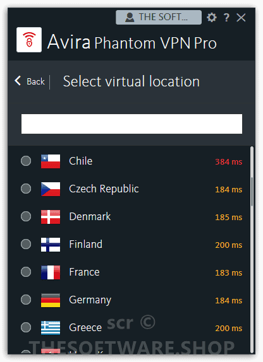Open THE SOFT... user account button
The height and width of the screenshot is (362, 263).
coord(159,17)
